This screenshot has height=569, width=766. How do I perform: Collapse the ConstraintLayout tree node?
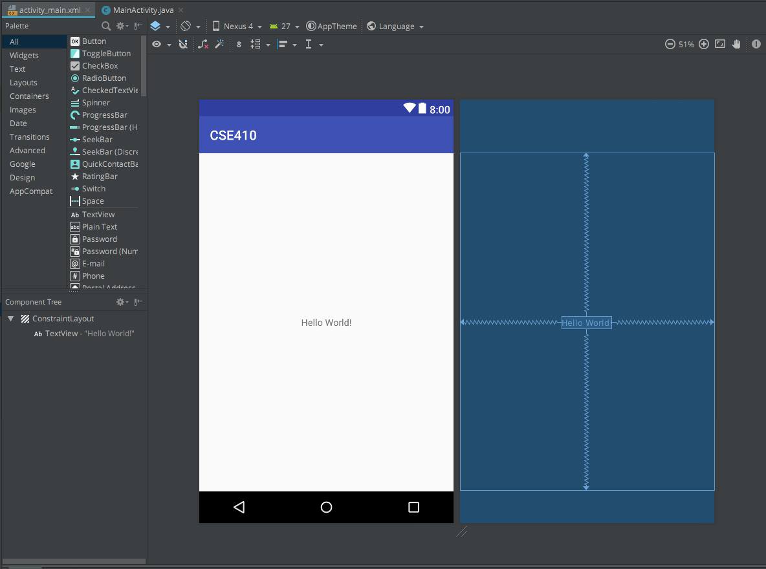pyautogui.click(x=10, y=319)
